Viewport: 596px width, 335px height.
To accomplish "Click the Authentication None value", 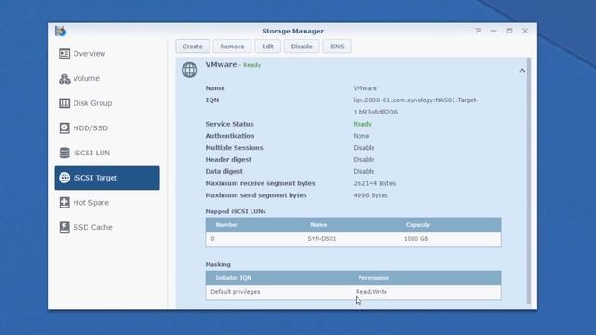I will pos(361,136).
